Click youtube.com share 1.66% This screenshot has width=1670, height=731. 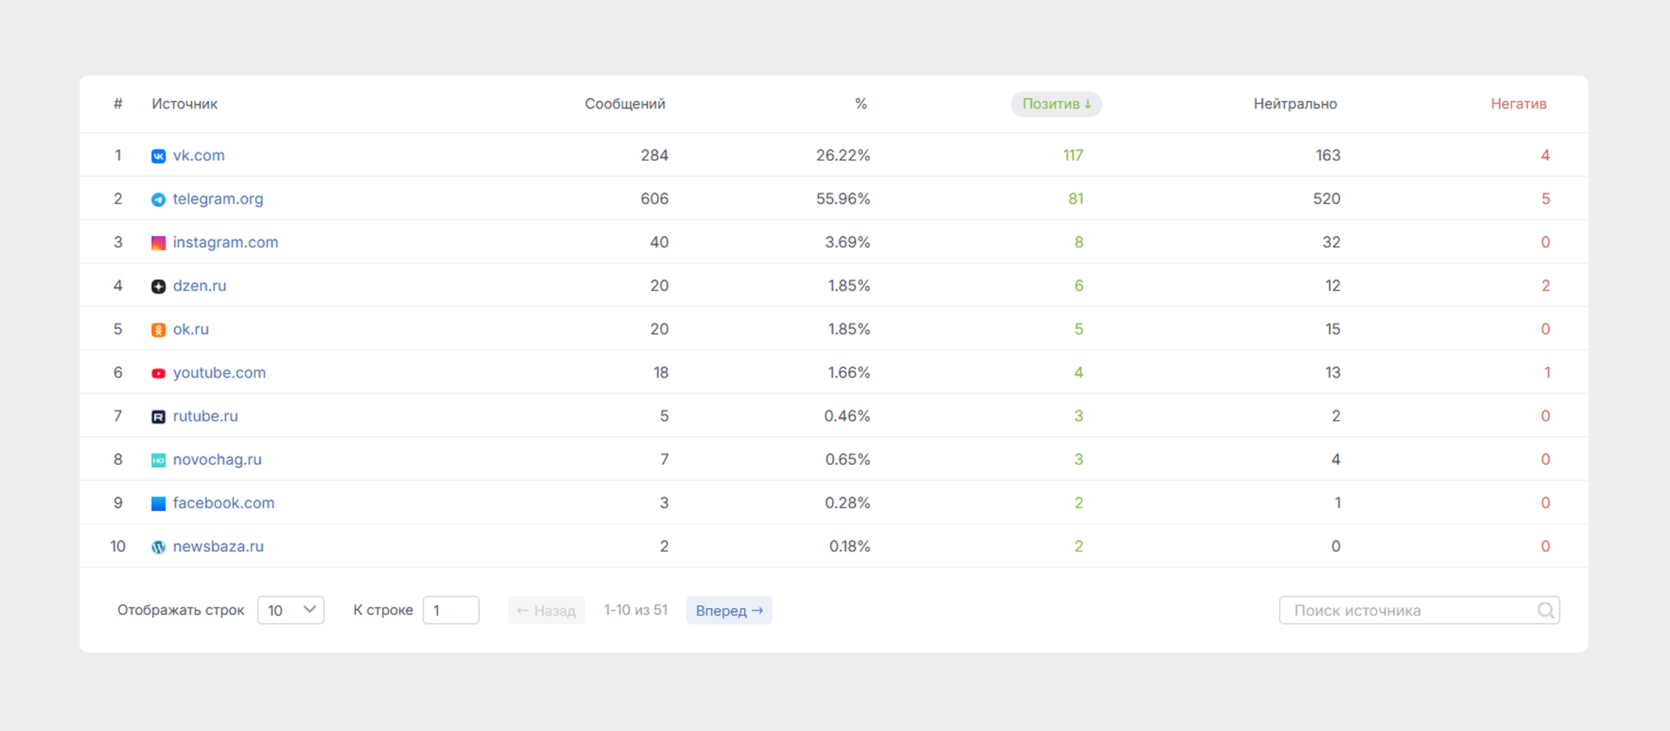pyautogui.click(x=849, y=372)
